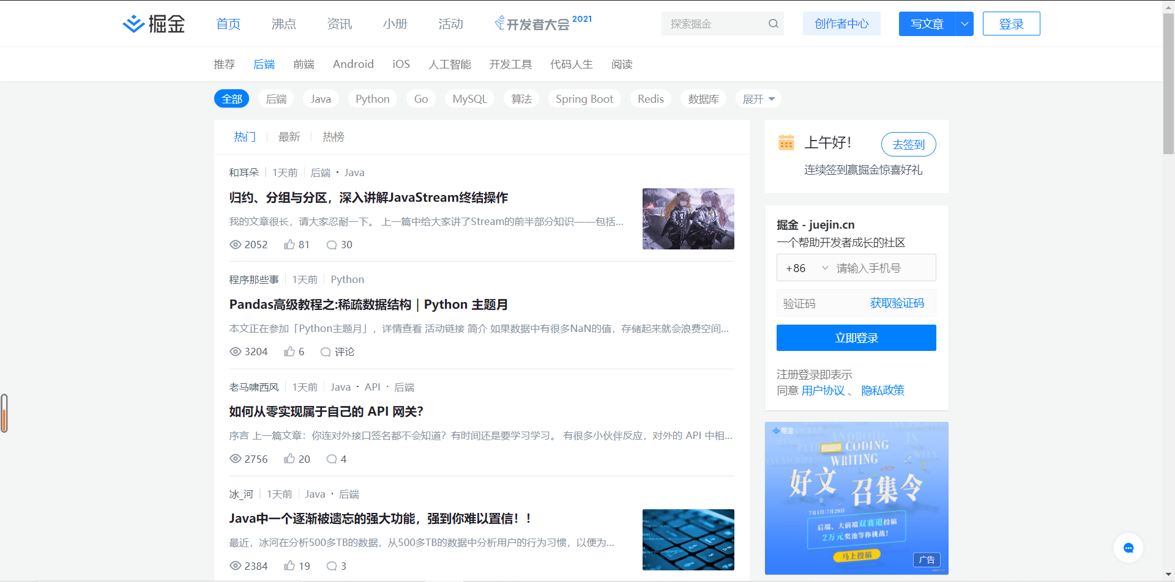Filter by 算法 tag pill
The height and width of the screenshot is (582, 1175).
point(521,99)
